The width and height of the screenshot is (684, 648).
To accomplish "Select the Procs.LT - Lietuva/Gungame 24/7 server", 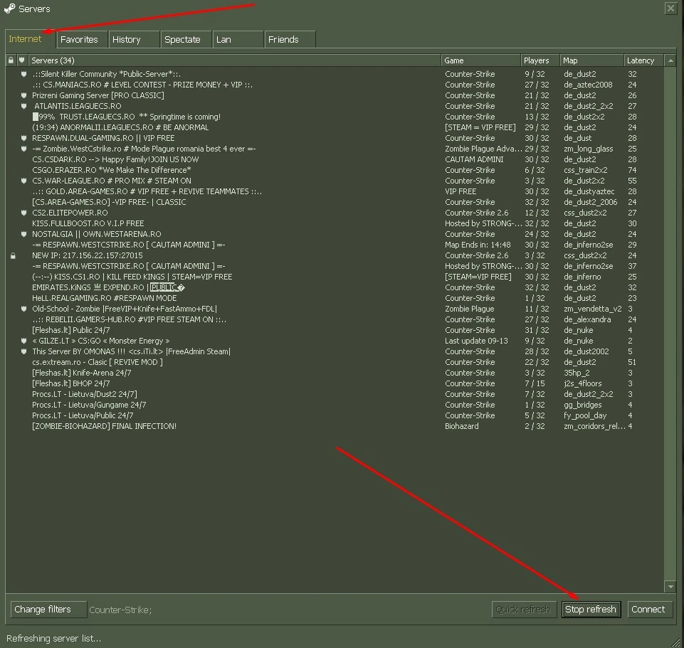I will pos(335,405).
